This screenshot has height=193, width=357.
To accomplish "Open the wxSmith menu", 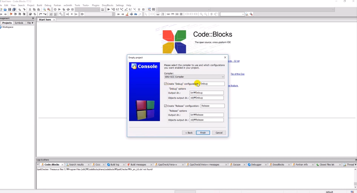I will [68, 5].
